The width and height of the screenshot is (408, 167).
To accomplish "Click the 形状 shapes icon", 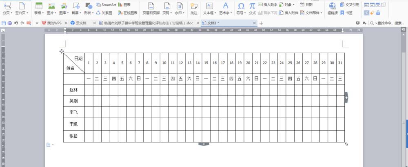I will (89, 6).
